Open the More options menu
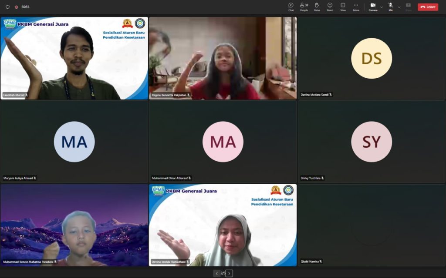The height and width of the screenshot is (278, 446). click(x=356, y=7)
